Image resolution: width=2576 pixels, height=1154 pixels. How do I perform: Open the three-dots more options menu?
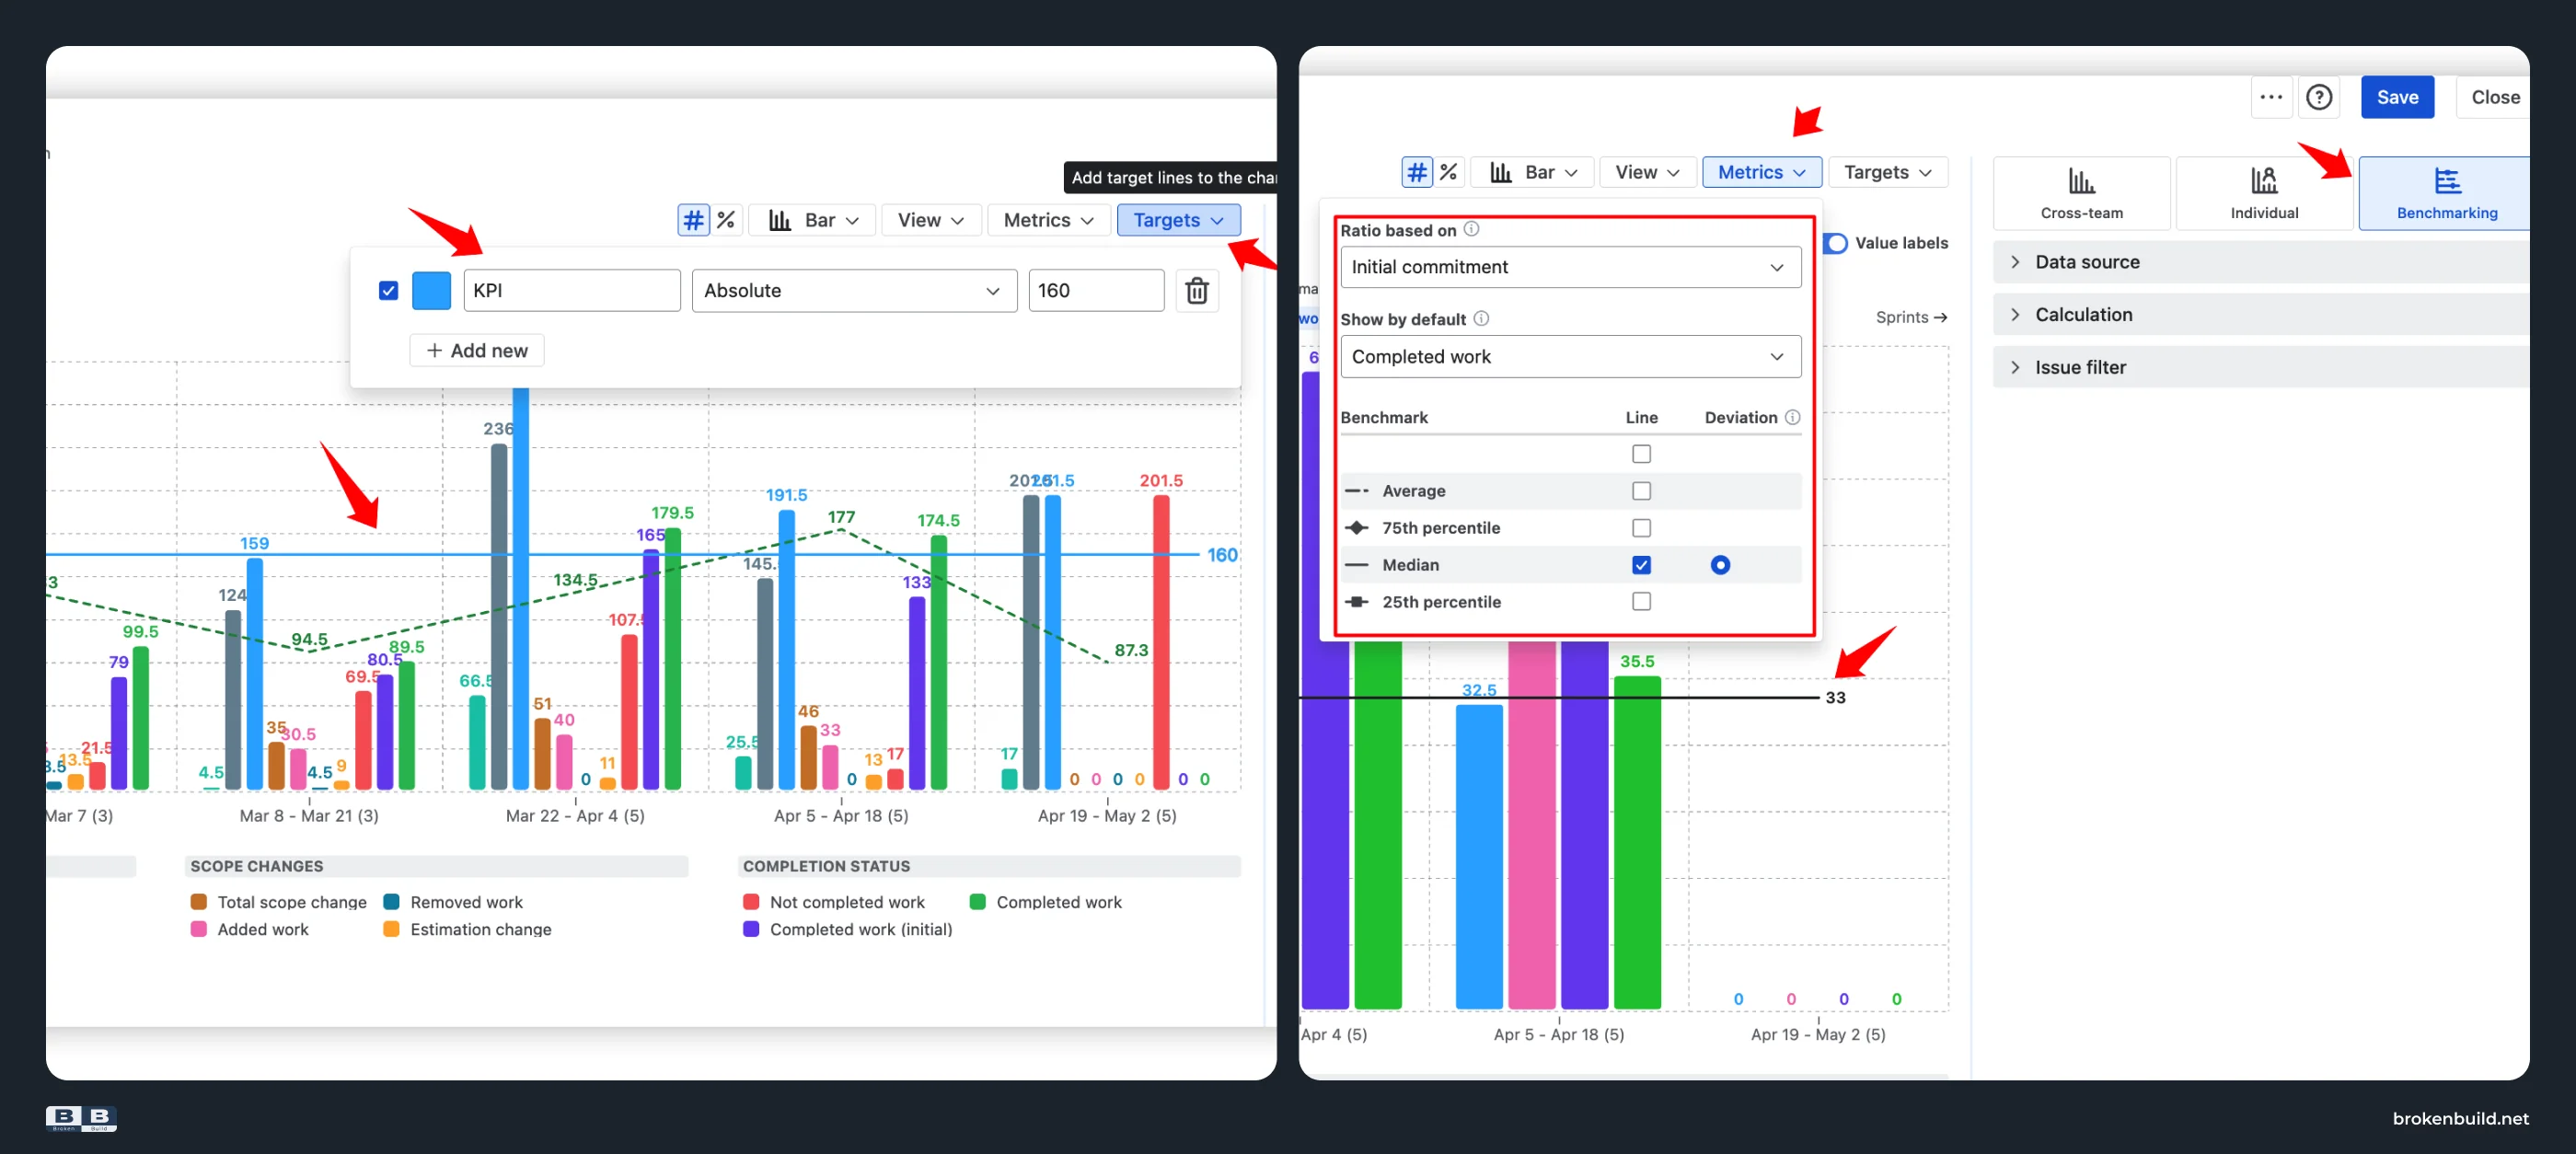point(2271,97)
